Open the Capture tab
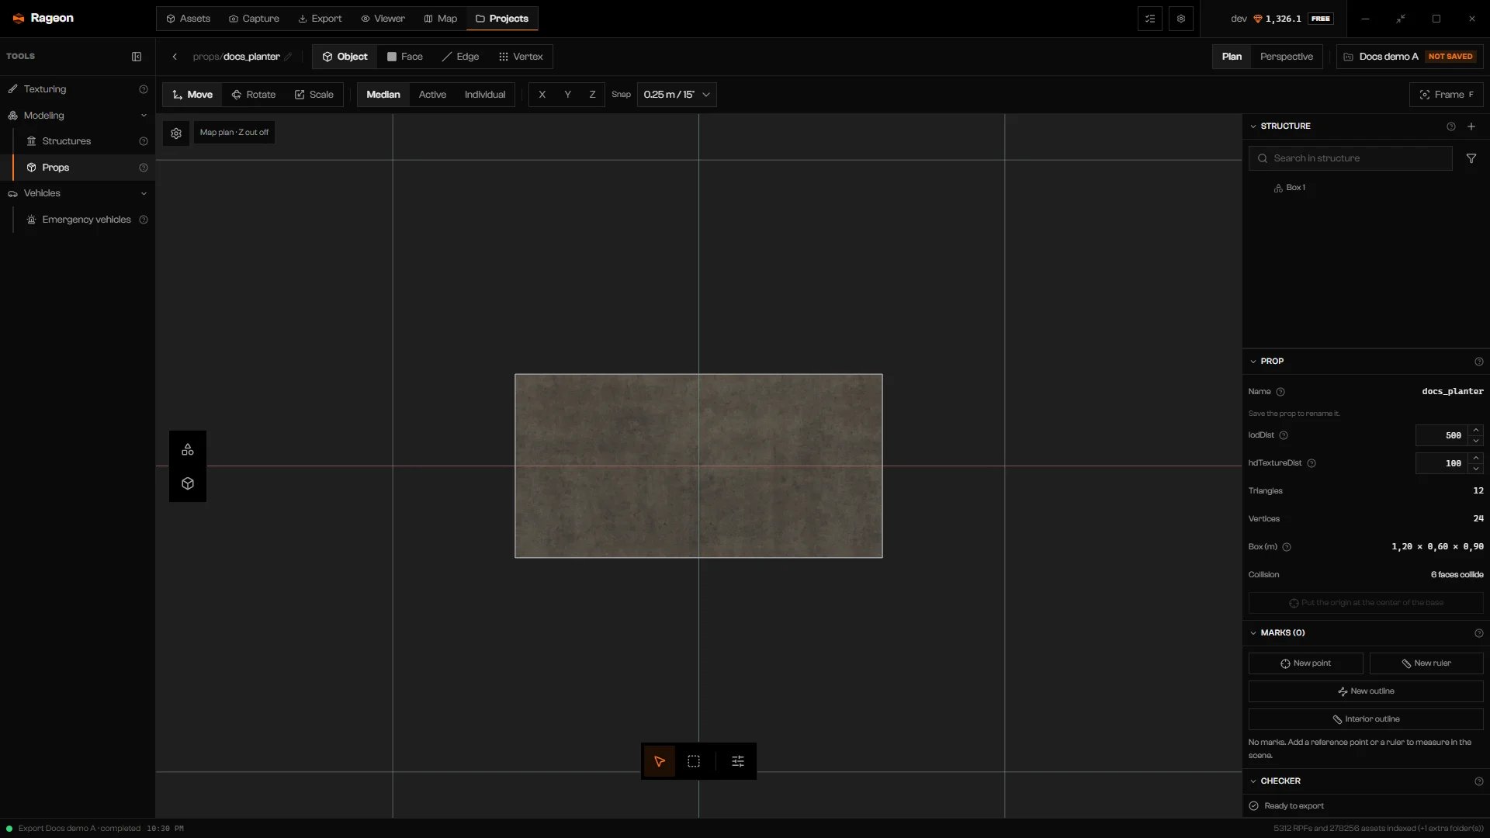 [254, 19]
